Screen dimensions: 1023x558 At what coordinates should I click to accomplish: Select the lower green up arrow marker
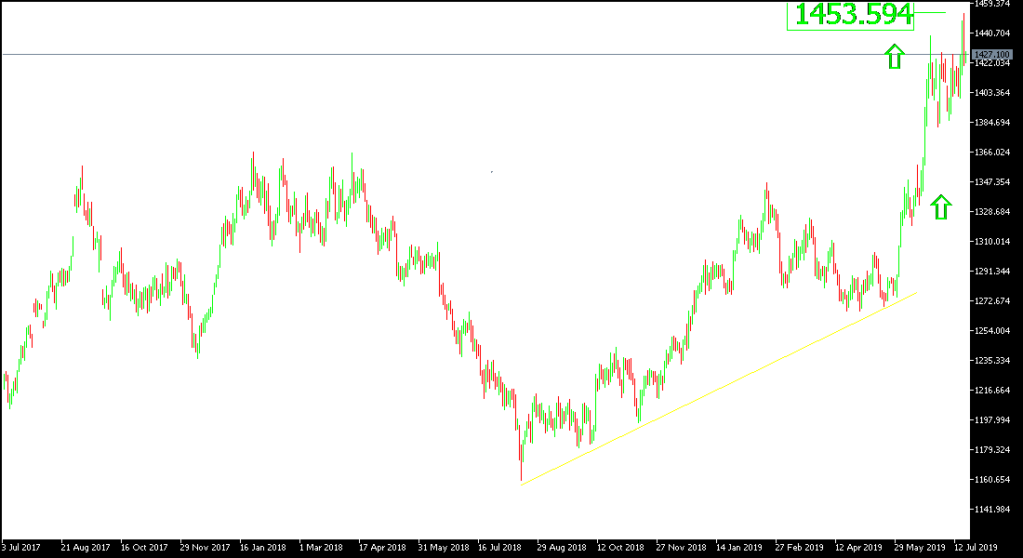942,205
